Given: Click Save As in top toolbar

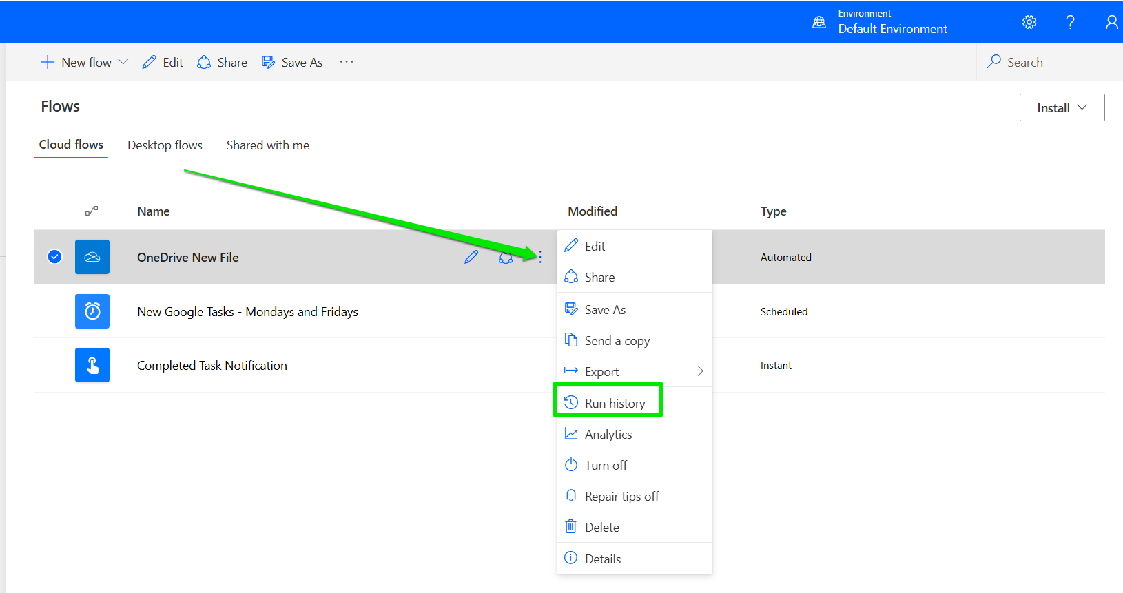Looking at the screenshot, I should [293, 63].
